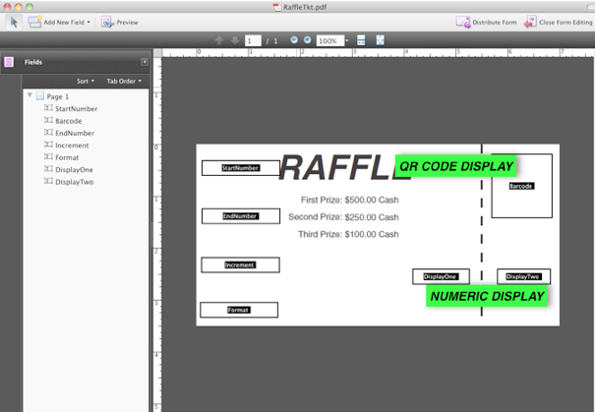Select StartNumber in the fields list
This screenshot has width=595, height=412.
click(x=71, y=108)
